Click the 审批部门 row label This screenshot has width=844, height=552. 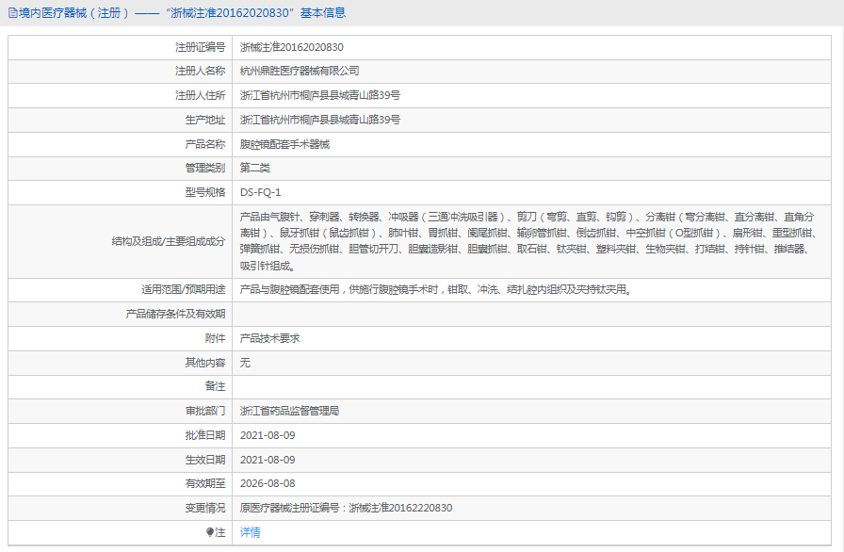205,411
